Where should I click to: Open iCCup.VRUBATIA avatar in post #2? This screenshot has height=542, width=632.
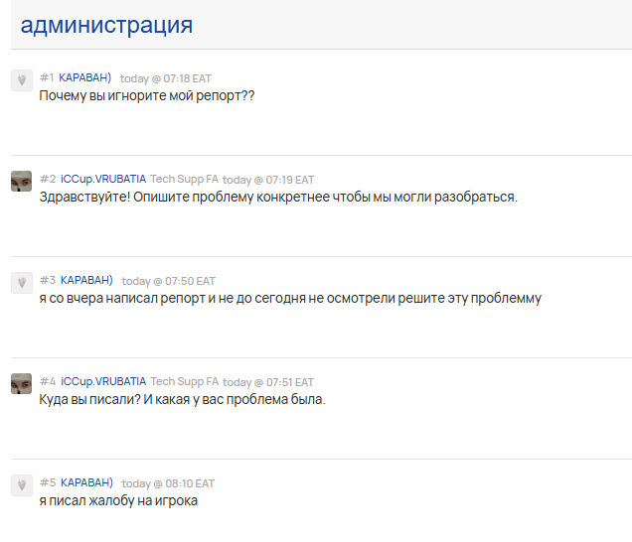point(21,182)
